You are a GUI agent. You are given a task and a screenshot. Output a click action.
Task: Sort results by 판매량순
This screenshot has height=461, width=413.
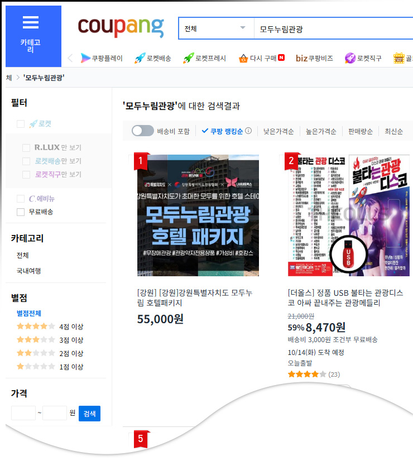pyautogui.click(x=359, y=132)
